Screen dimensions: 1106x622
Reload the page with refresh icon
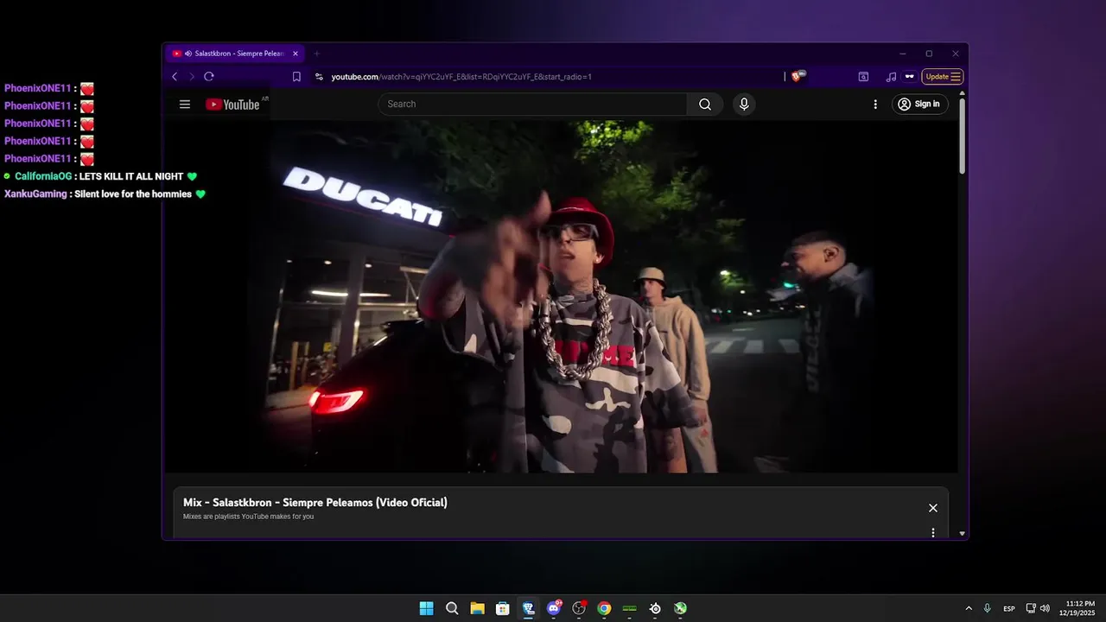coord(209,77)
